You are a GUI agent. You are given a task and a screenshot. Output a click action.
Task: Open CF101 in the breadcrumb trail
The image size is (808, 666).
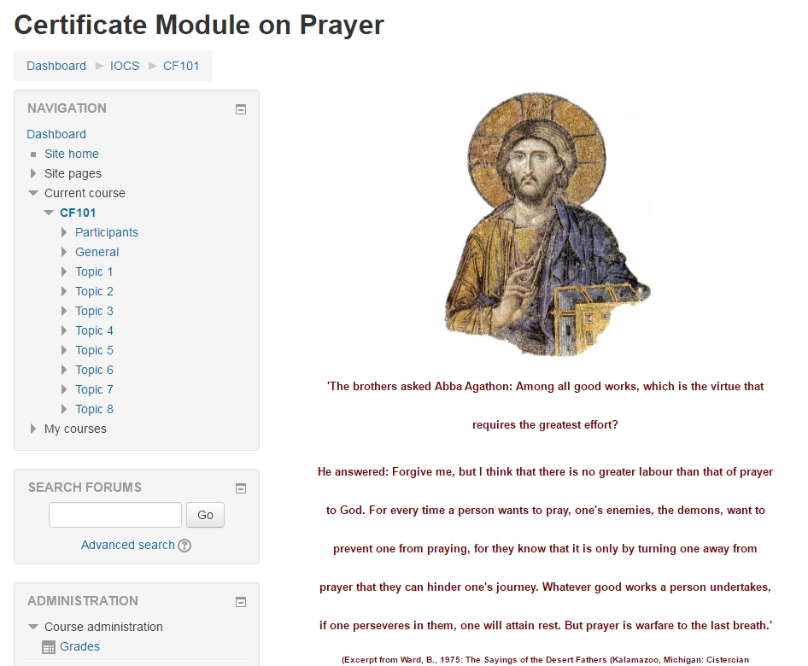point(181,66)
